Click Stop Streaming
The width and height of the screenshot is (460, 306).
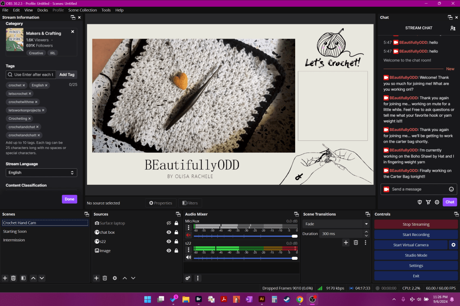(416, 224)
